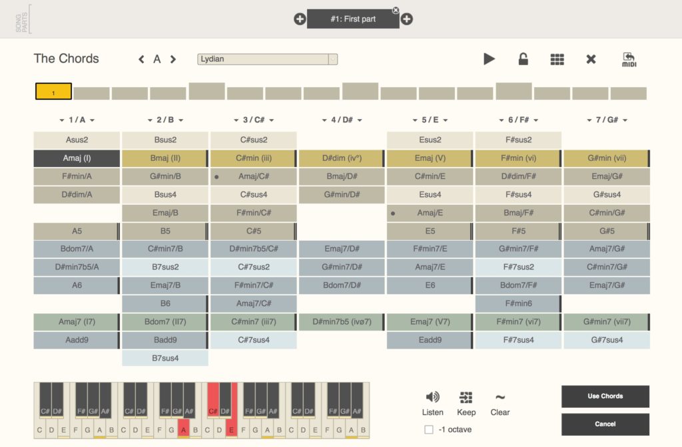Screen dimensions: 682x447
Task: Choose the Amaj/C# inversion chord
Action: click(x=254, y=176)
